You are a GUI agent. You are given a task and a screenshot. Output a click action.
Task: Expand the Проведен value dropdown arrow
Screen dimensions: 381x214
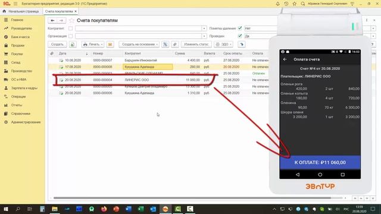pos(373,36)
